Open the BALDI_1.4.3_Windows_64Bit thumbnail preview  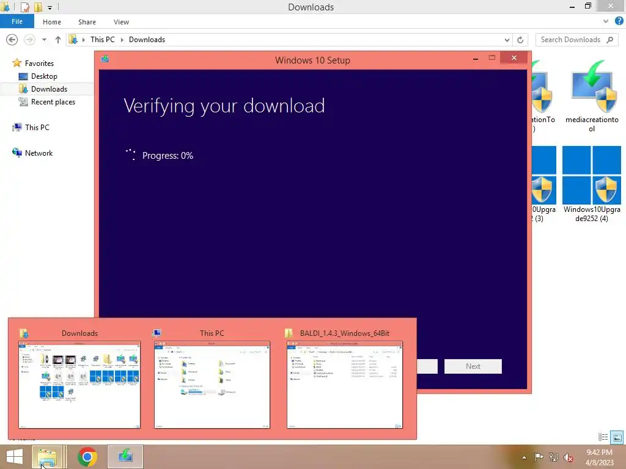tap(345, 385)
